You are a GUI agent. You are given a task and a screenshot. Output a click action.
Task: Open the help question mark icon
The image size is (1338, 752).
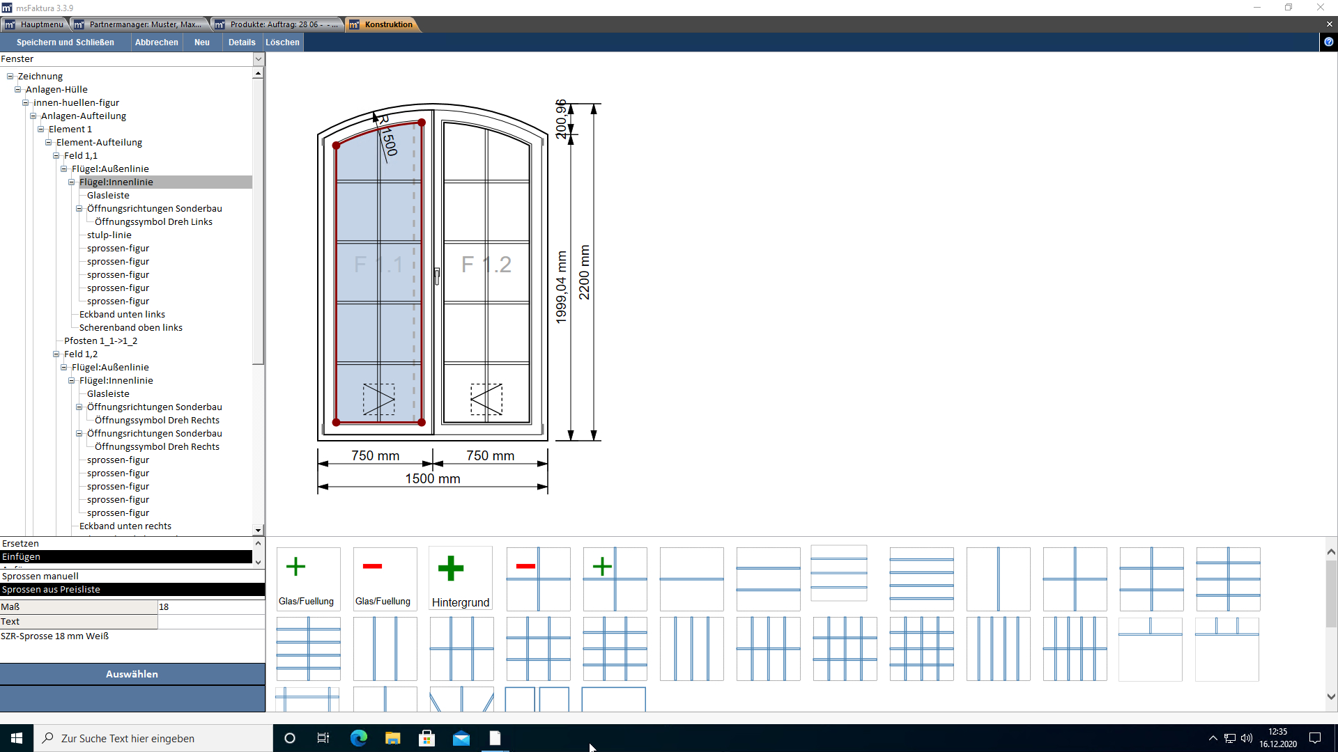click(1328, 42)
